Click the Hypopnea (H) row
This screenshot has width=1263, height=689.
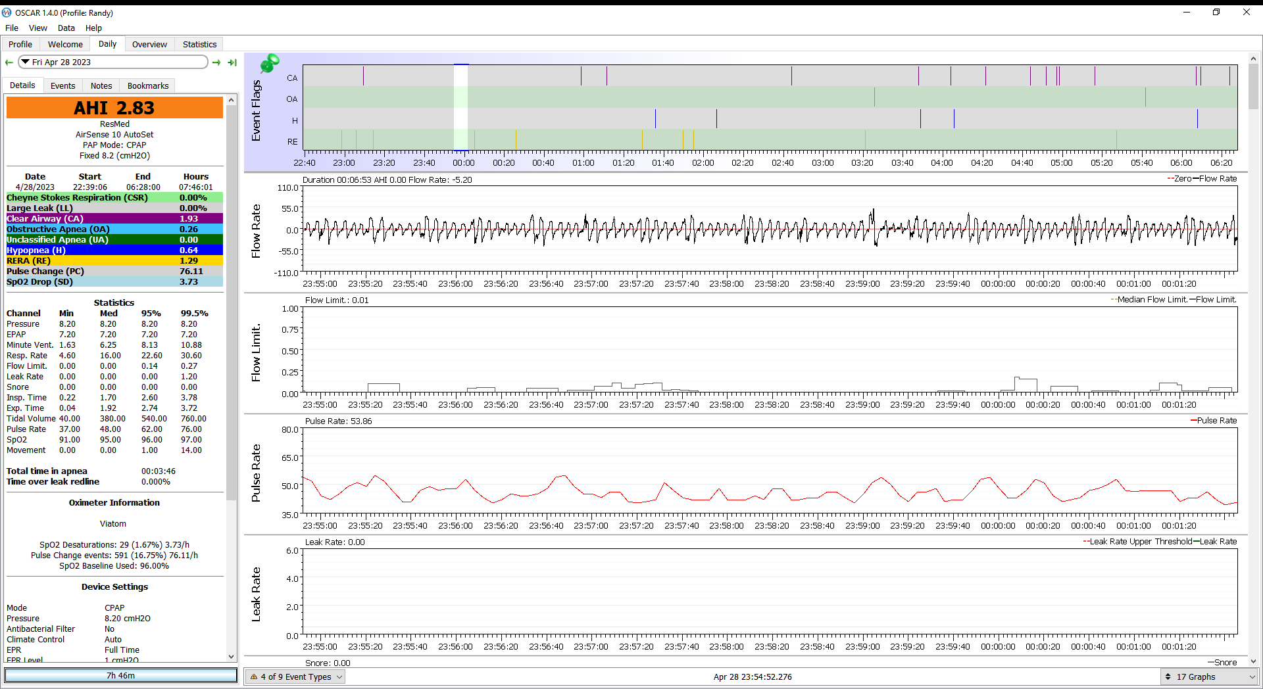[114, 250]
